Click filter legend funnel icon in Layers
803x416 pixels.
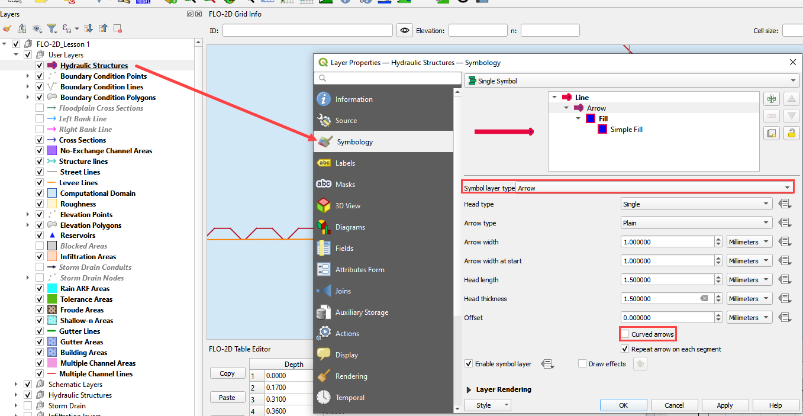pos(51,28)
